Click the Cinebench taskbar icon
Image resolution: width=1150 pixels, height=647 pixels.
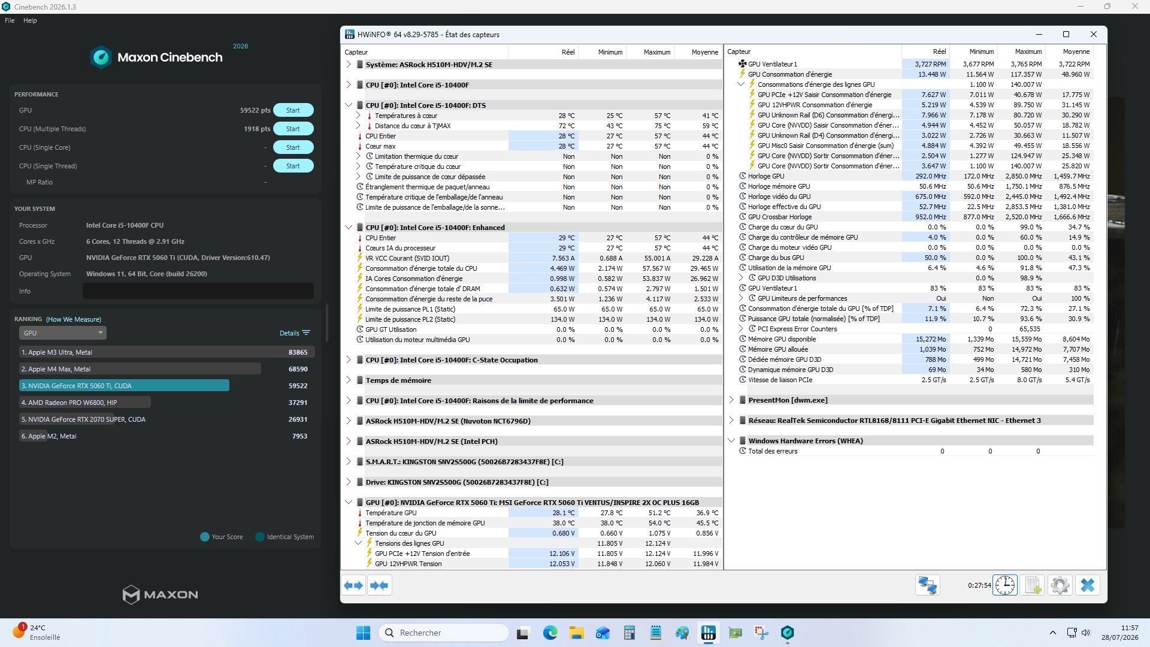(788, 633)
